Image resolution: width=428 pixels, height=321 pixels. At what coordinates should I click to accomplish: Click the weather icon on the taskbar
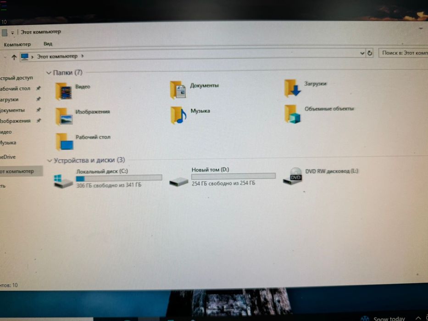pos(365,319)
